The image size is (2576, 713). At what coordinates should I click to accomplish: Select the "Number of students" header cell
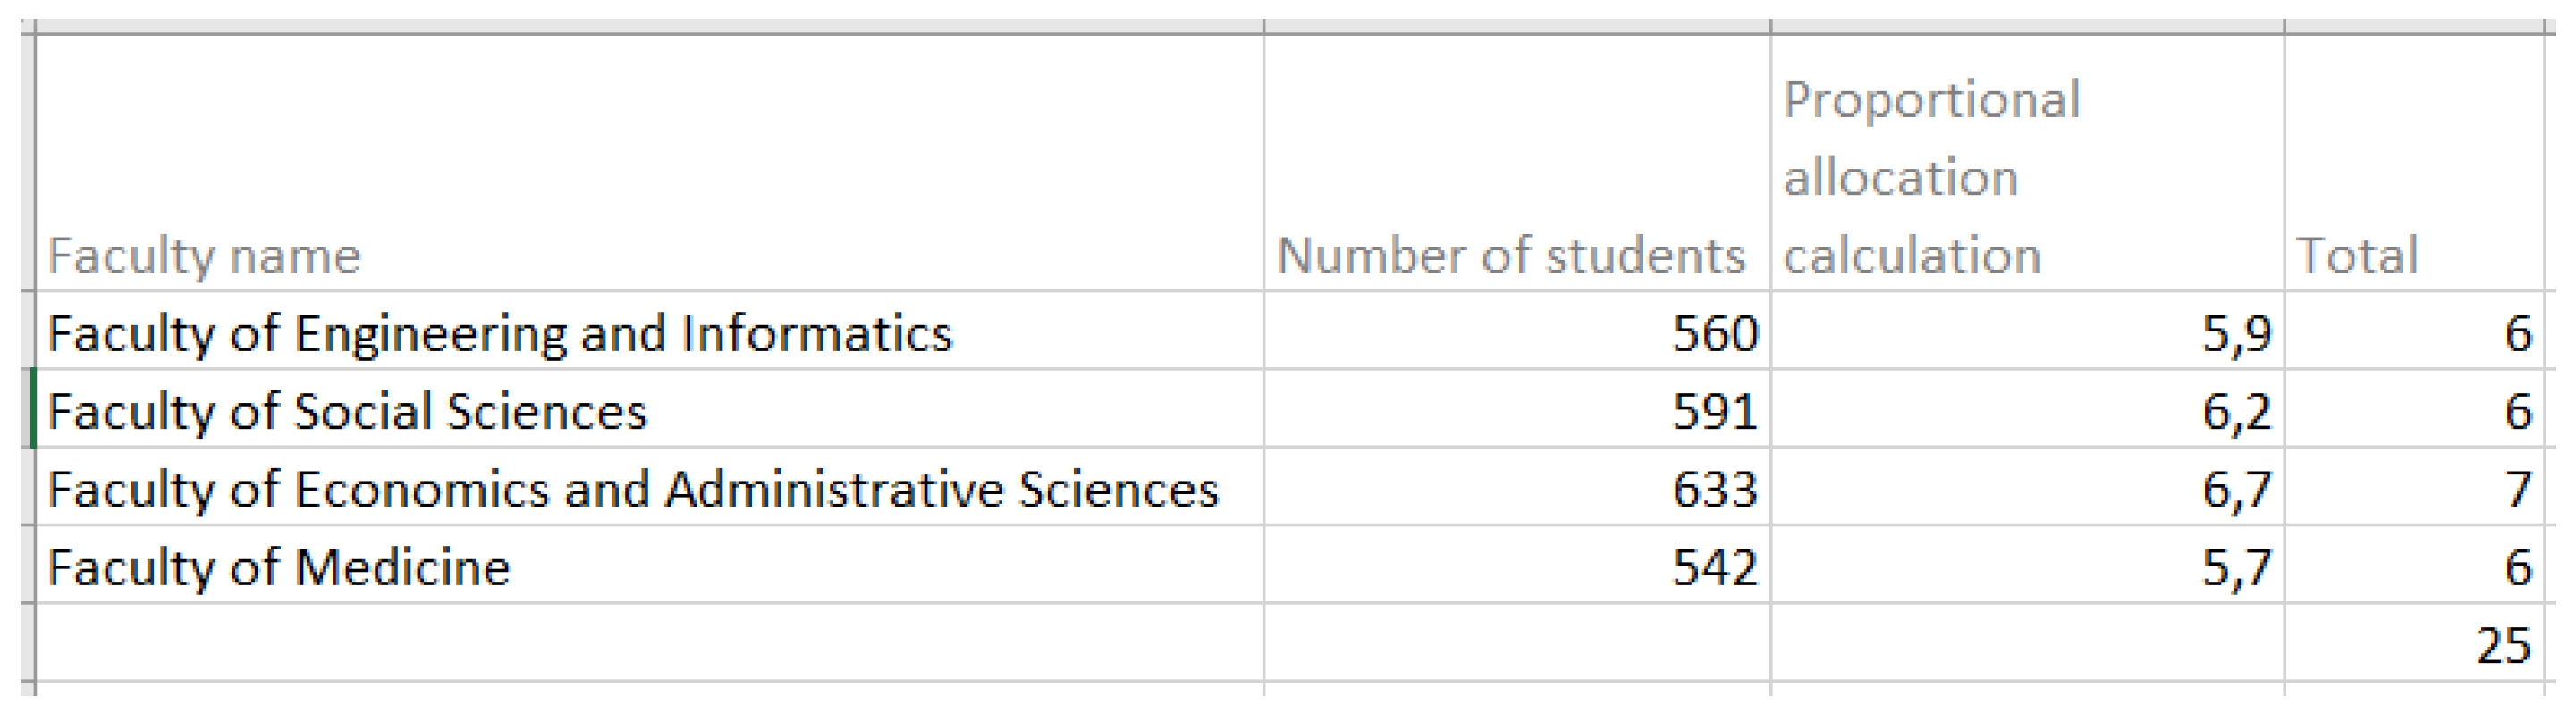[x=1516, y=164]
